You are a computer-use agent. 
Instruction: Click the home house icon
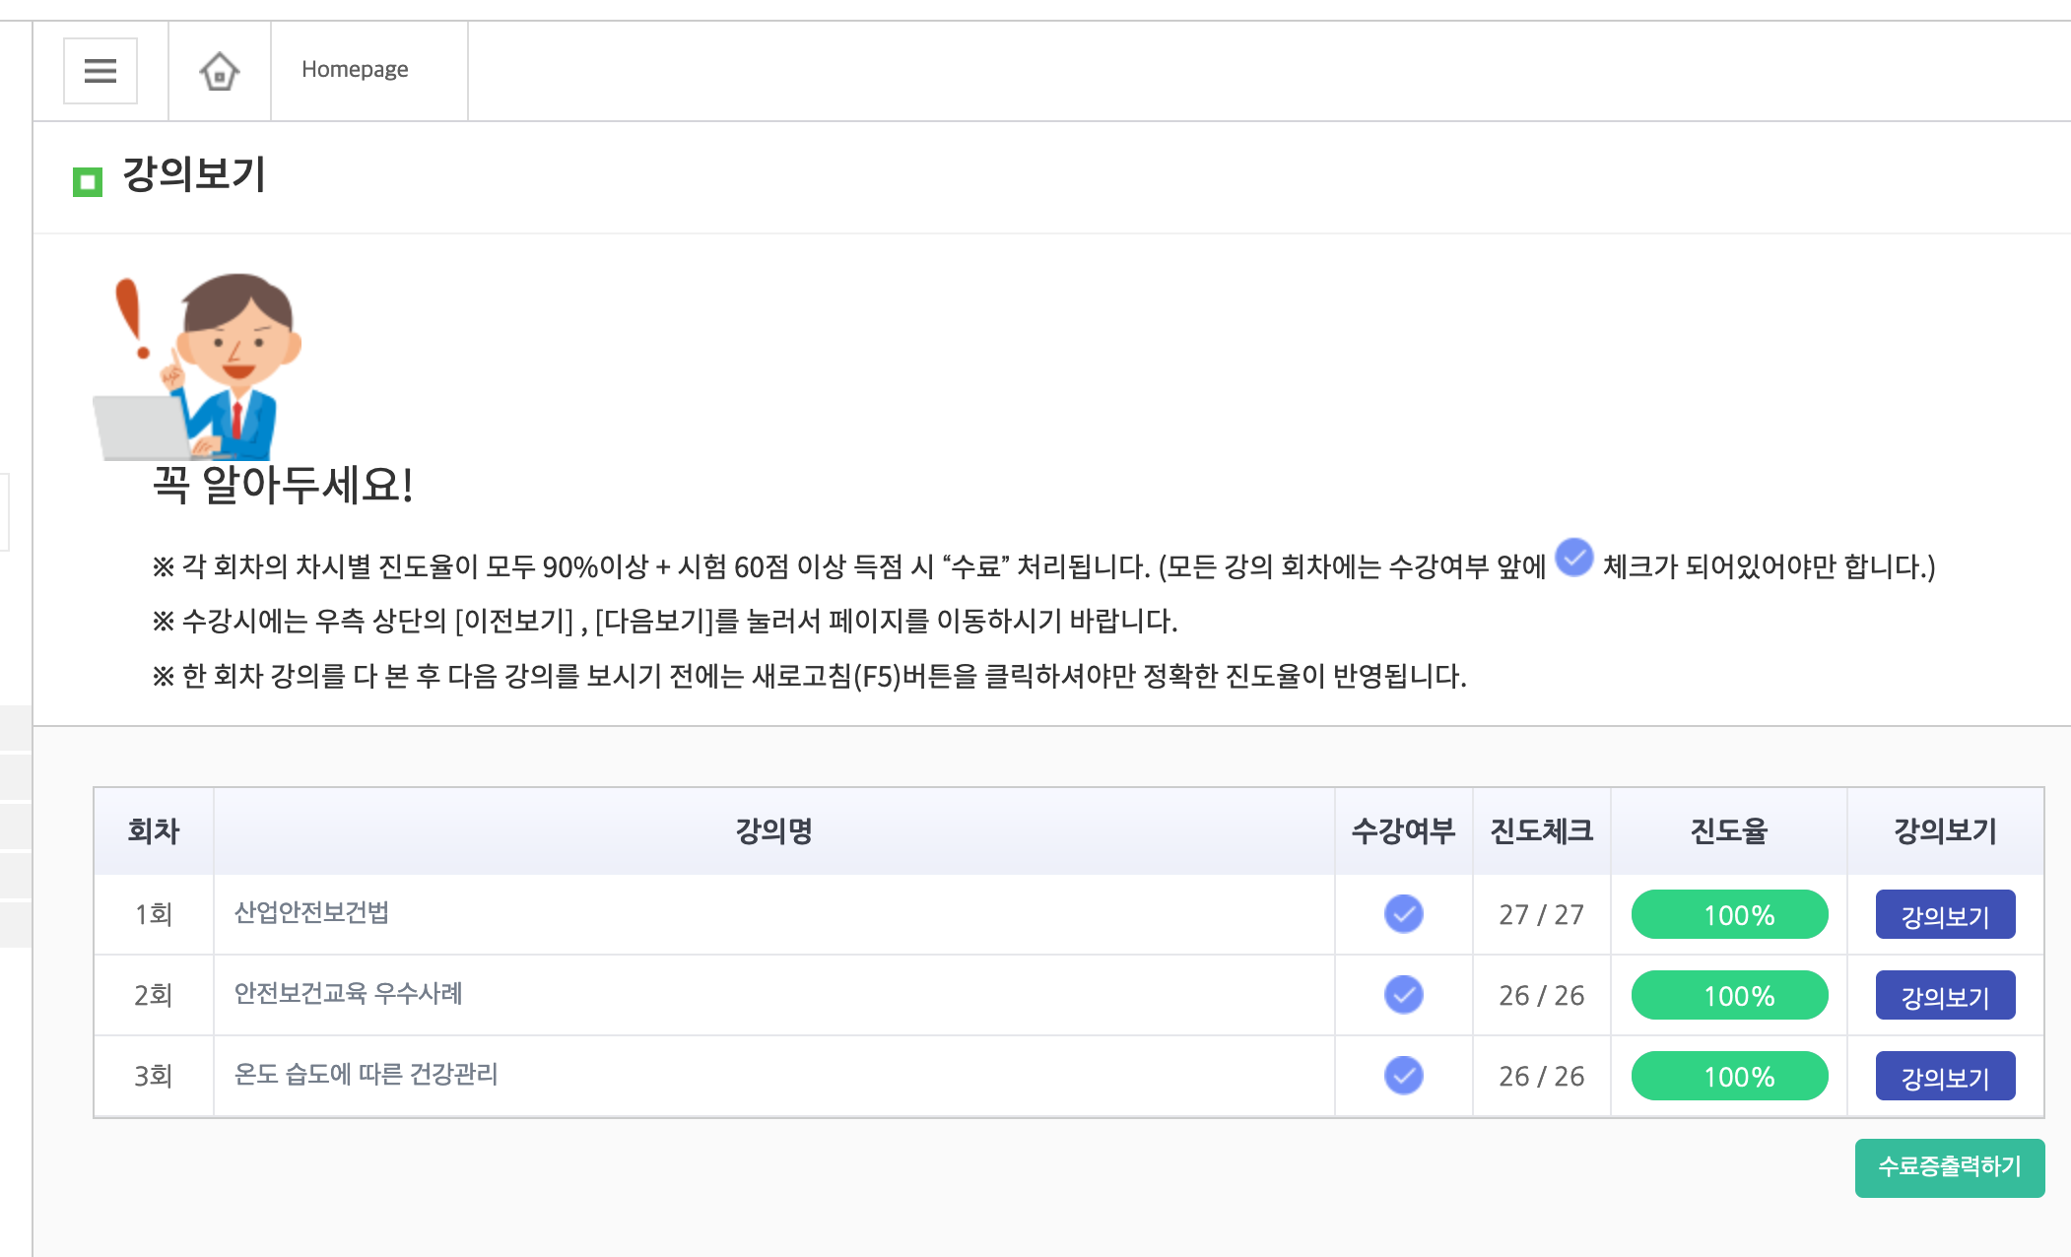(x=220, y=71)
